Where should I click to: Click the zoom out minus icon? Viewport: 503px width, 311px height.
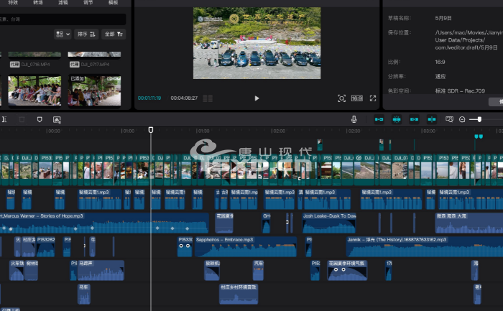pos(462,119)
